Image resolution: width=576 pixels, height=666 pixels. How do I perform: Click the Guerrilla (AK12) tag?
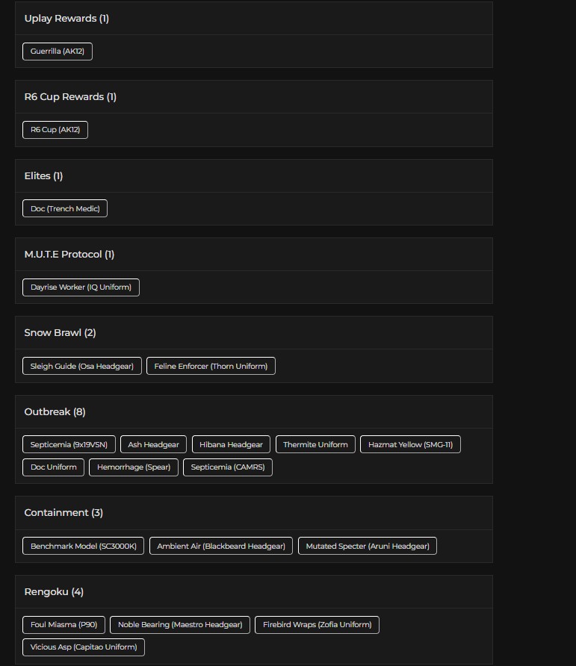coord(58,52)
